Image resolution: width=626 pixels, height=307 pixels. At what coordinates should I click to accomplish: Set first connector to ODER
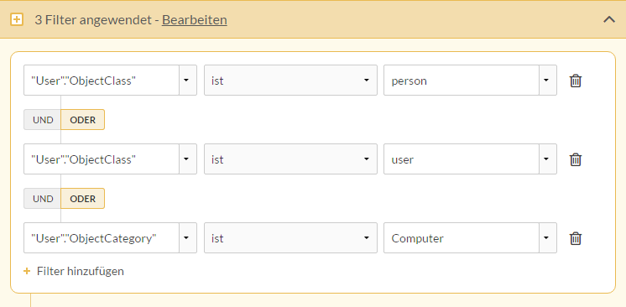click(x=82, y=120)
